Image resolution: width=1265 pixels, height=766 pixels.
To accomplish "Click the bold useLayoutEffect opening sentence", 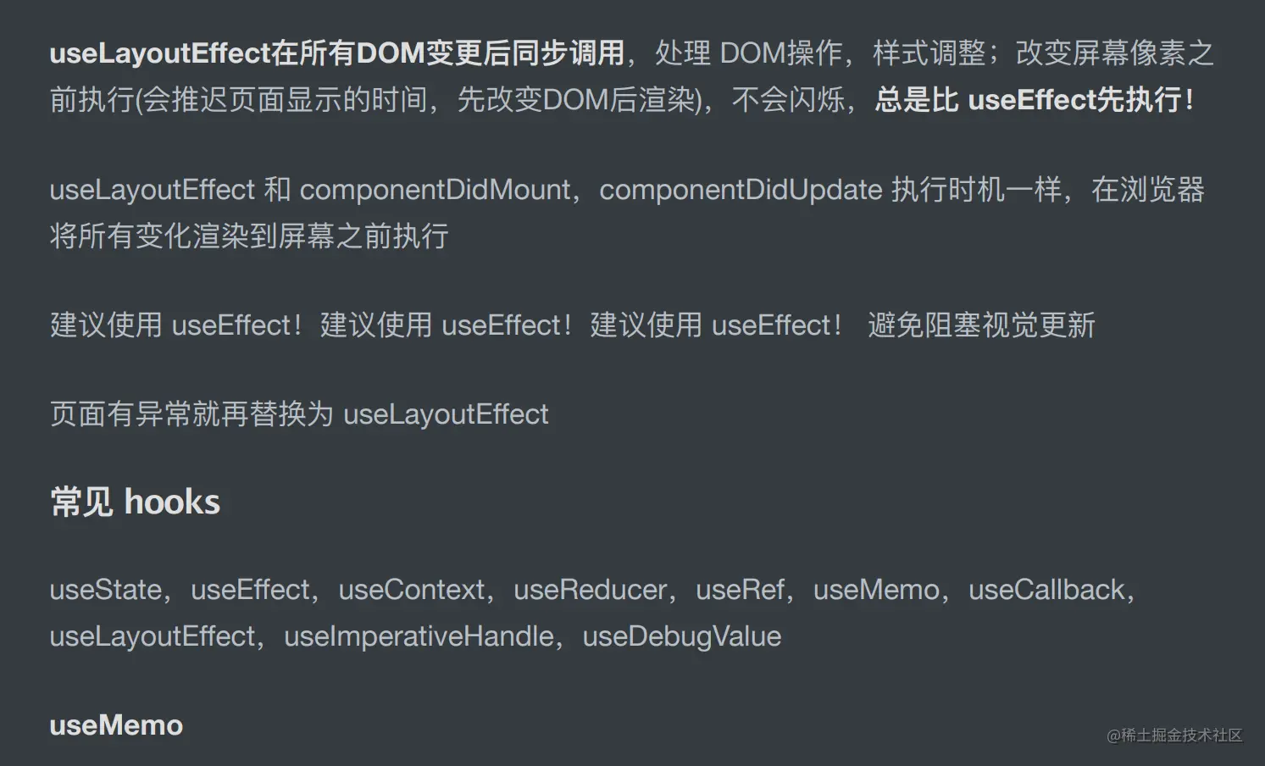I will (x=336, y=53).
